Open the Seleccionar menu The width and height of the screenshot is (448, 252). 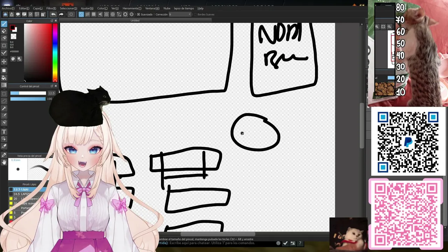point(69,8)
